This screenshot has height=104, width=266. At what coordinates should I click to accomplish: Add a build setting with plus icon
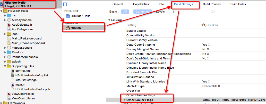point(173,12)
